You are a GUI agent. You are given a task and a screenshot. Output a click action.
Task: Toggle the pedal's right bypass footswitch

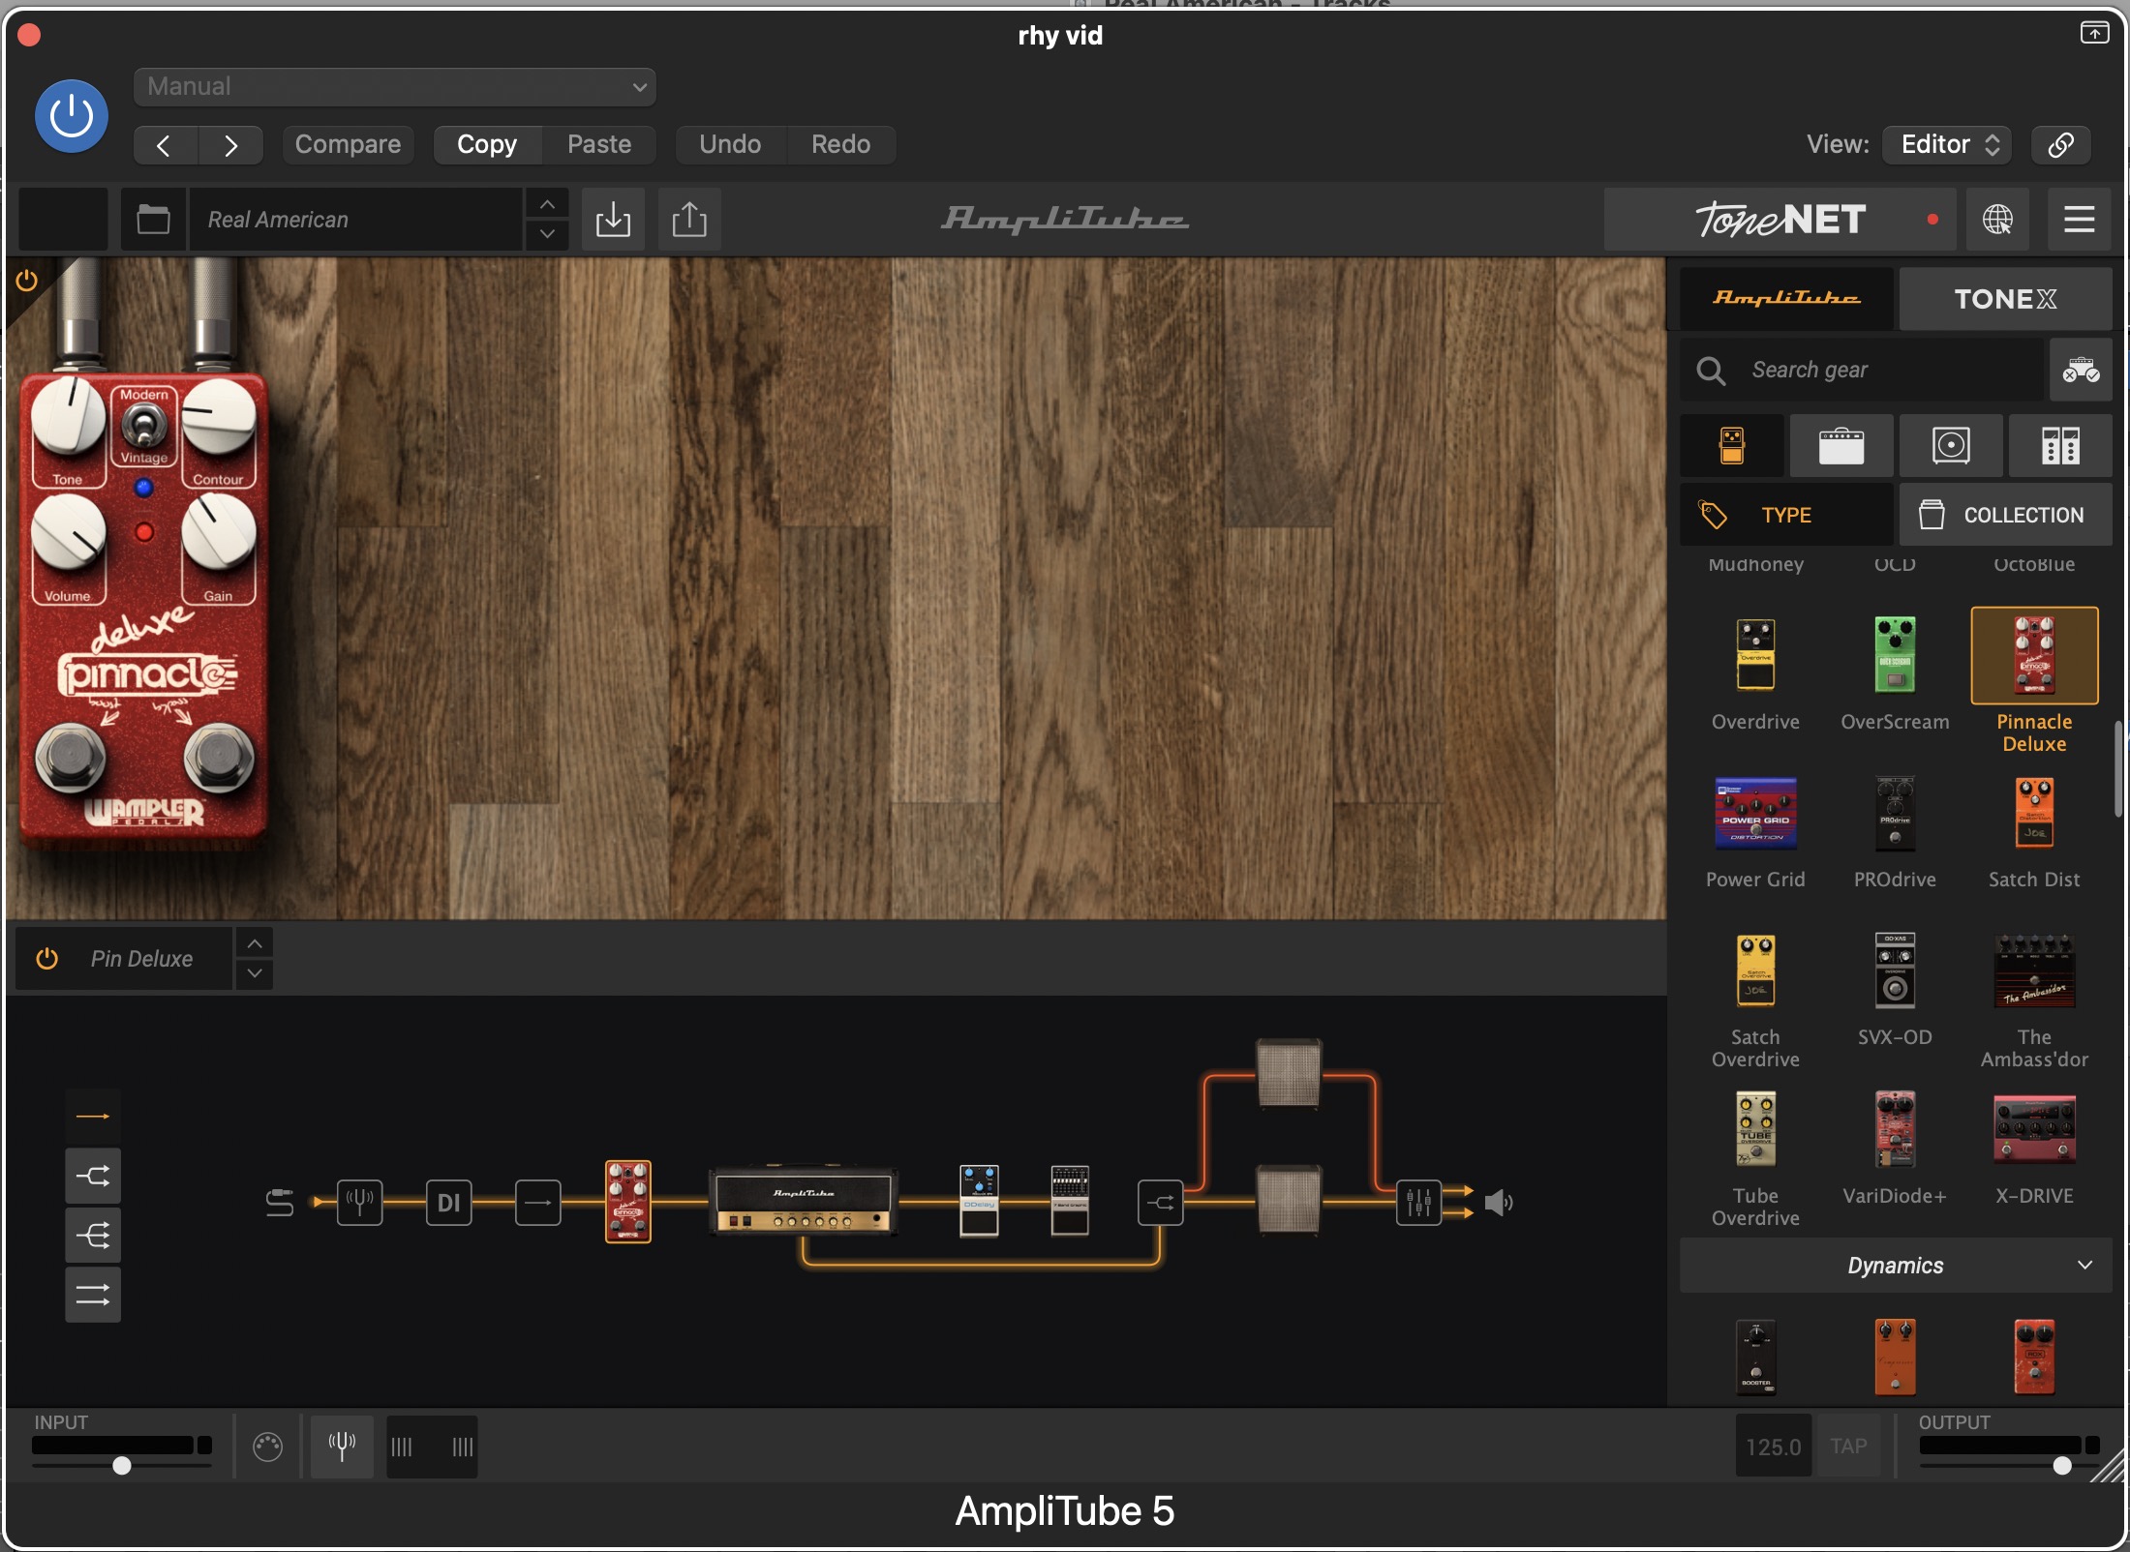(x=219, y=756)
